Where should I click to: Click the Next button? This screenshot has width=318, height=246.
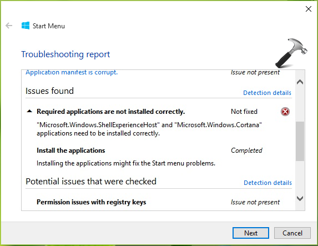click(x=251, y=233)
